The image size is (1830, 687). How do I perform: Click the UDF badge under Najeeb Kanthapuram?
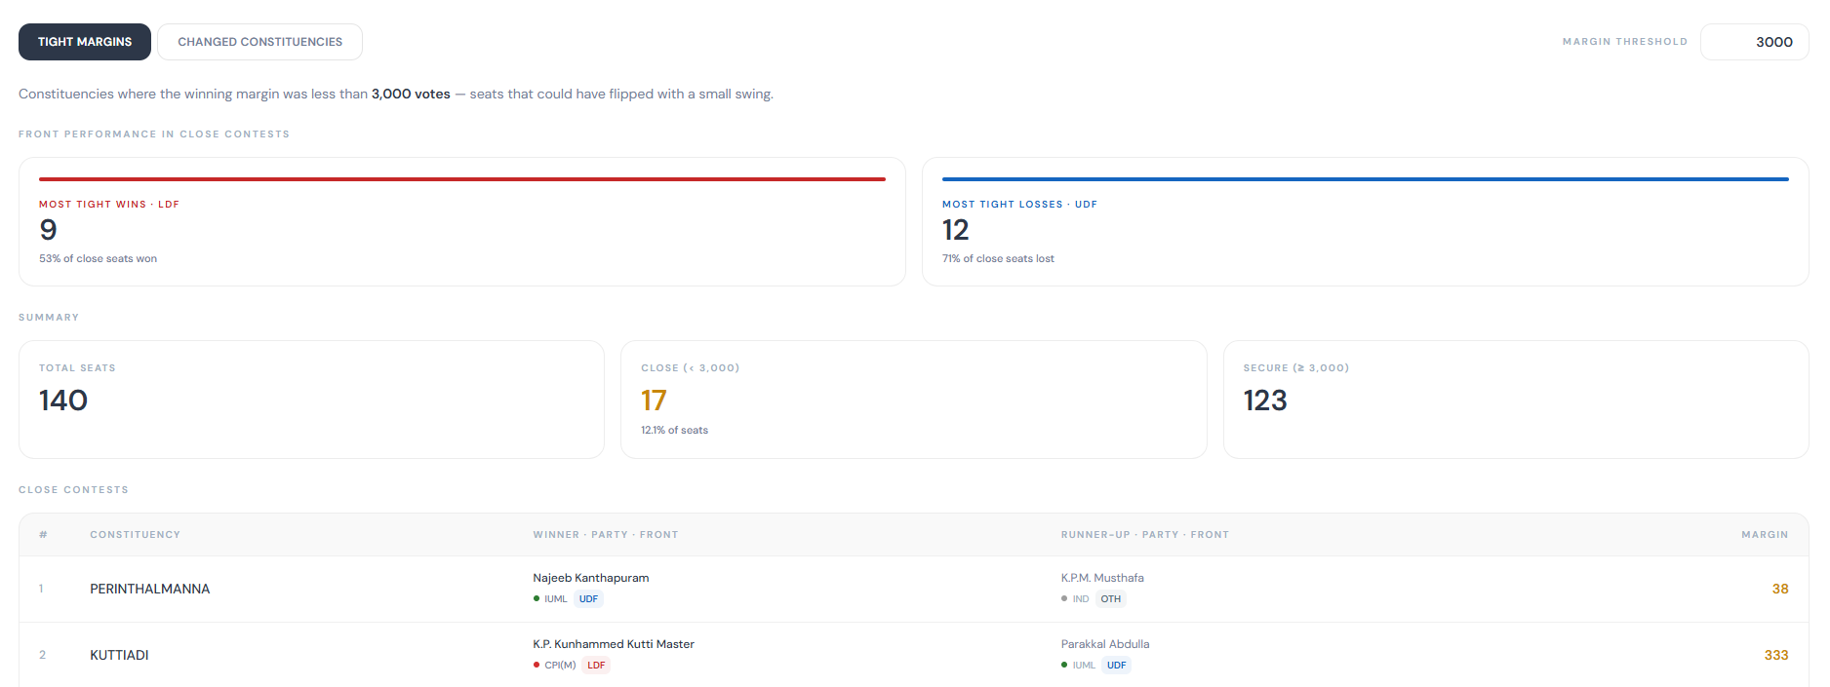point(588,599)
